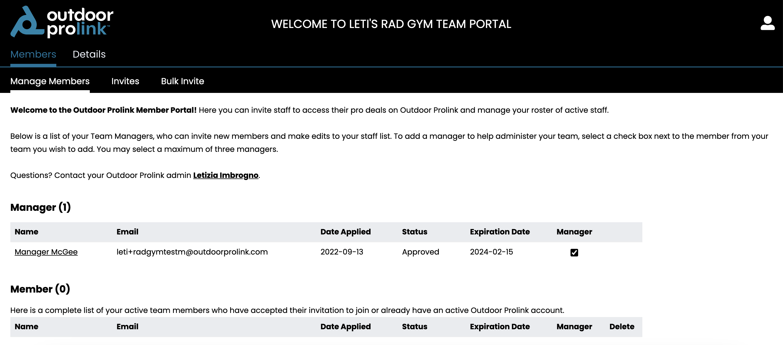Click the Delete header in Member table

[x=622, y=327]
